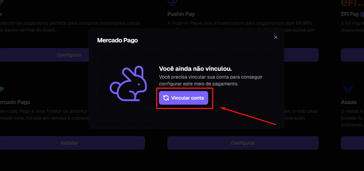Click the button under Asaas card
364x171 pixels.
click(352, 143)
